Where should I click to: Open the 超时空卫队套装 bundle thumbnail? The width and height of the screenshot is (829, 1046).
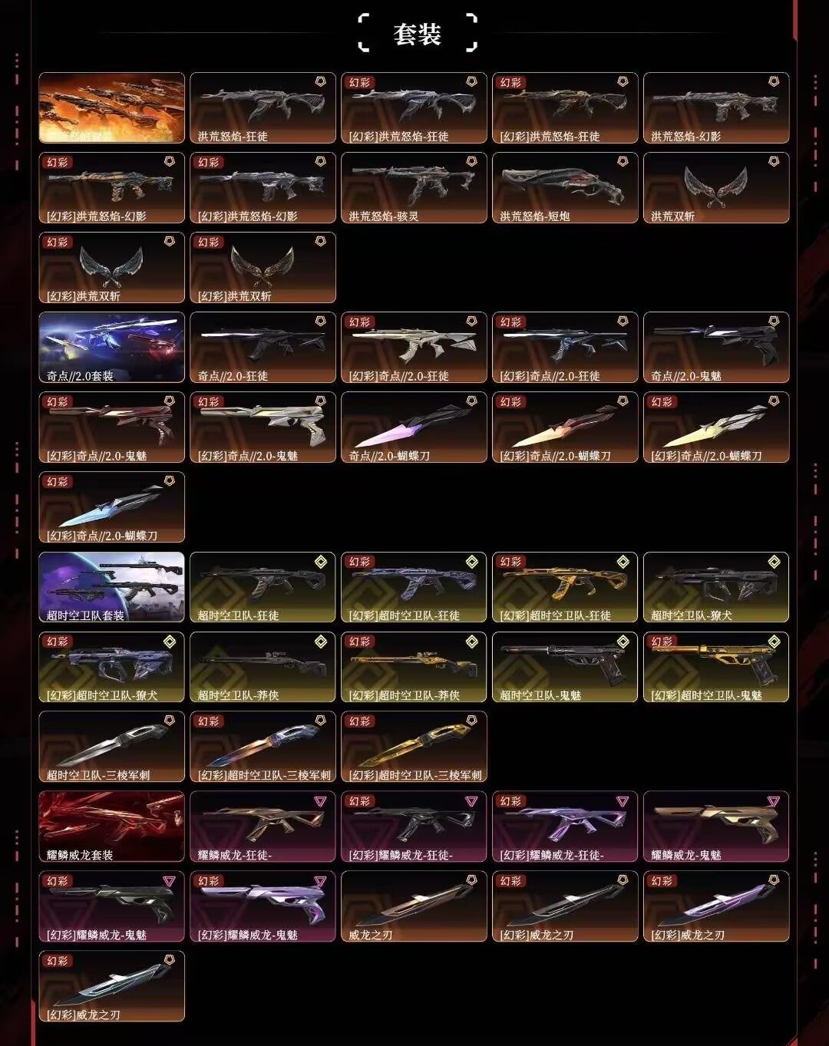(x=112, y=587)
